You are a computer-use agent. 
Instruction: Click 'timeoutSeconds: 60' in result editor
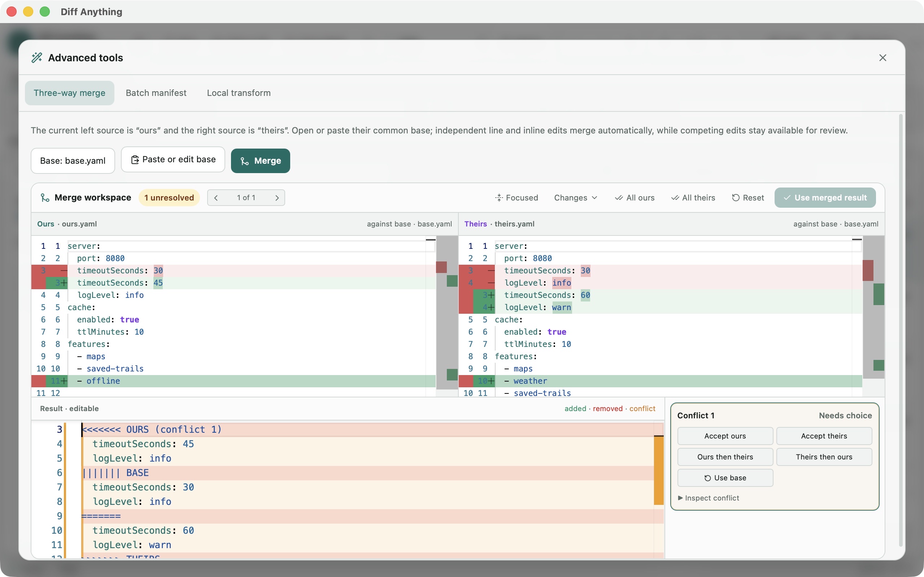(x=143, y=530)
